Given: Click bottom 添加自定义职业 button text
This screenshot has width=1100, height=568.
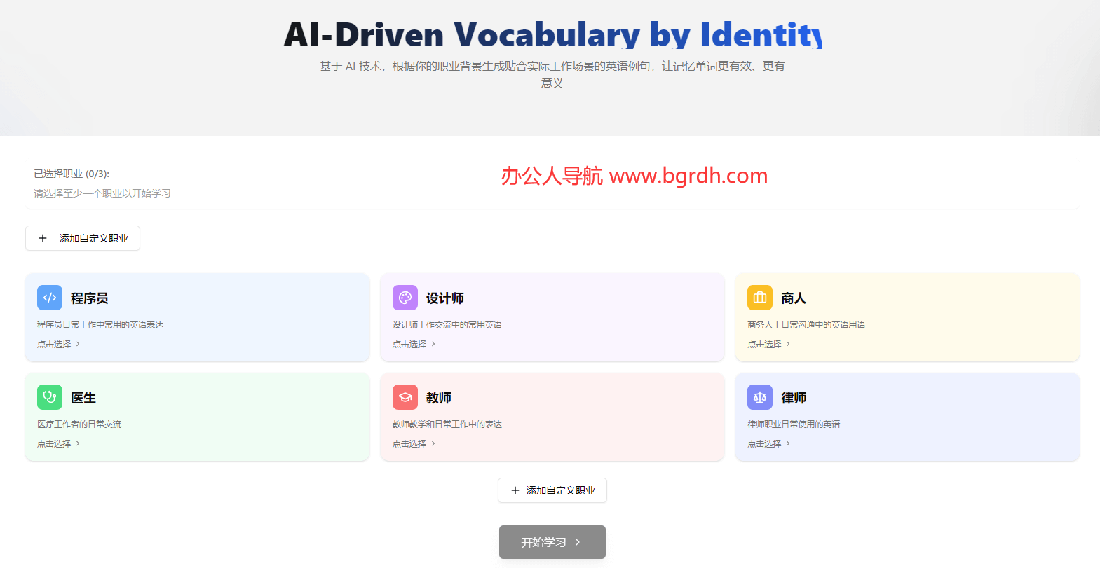Looking at the screenshot, I should point(561,490).
